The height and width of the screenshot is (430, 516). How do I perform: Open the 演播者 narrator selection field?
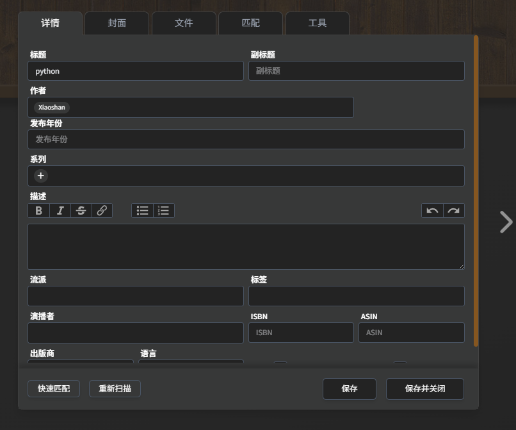click(136, 333)
